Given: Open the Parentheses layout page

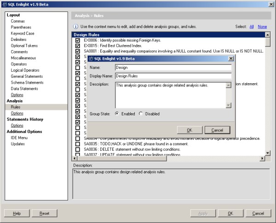Looking at the screenshot, I should pos(21,27).
